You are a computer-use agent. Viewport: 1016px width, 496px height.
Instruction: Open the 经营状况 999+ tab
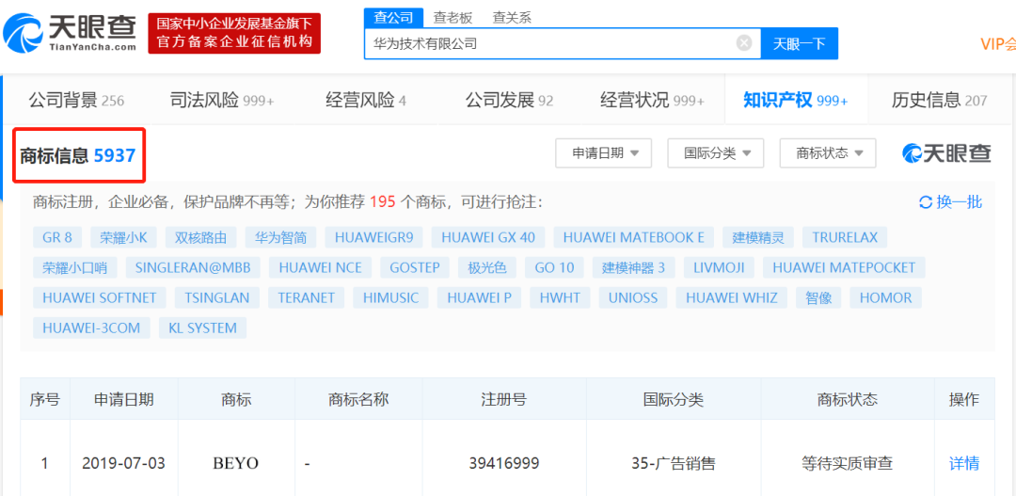point(652,101)
